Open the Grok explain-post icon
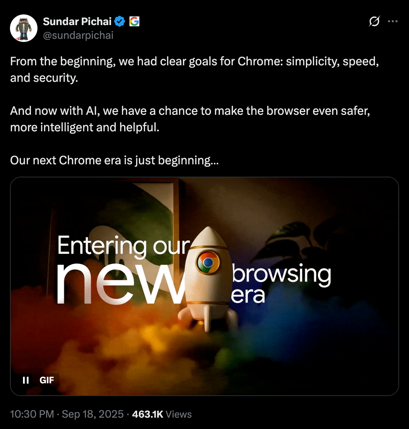 click(x=374, y=21)
